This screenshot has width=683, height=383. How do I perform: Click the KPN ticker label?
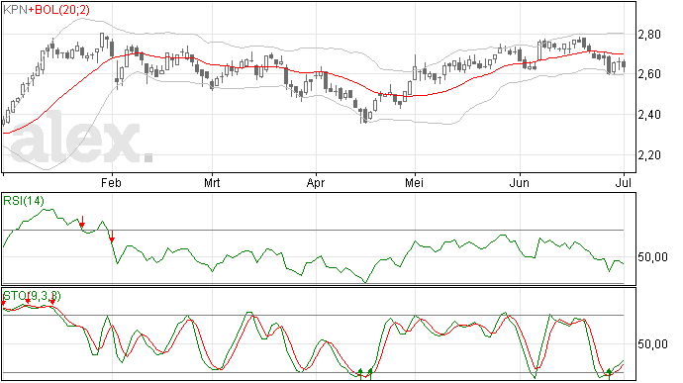click(x=15, y=10)
